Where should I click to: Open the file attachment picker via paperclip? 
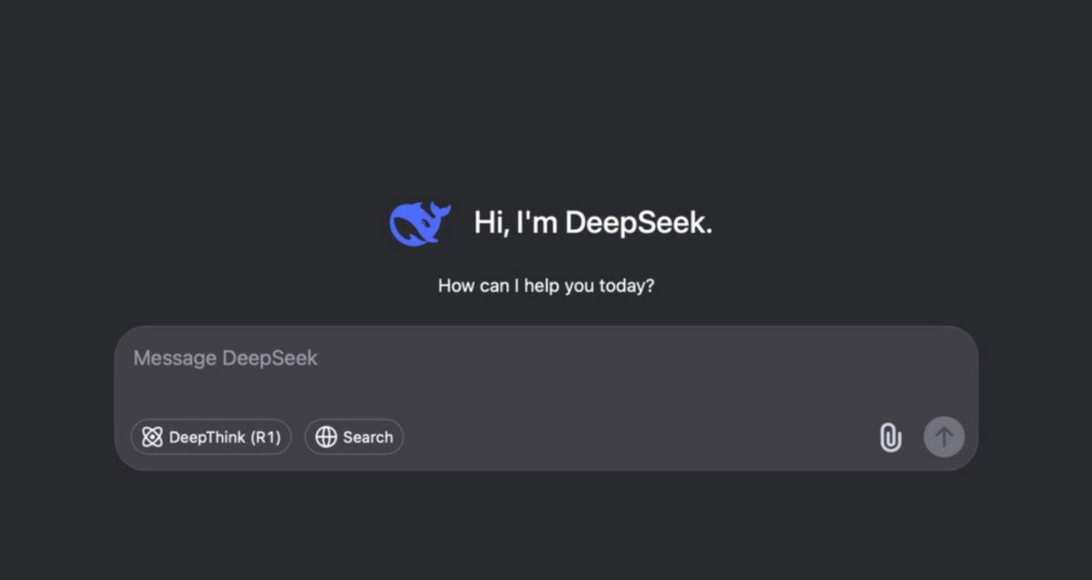[891, 437]
